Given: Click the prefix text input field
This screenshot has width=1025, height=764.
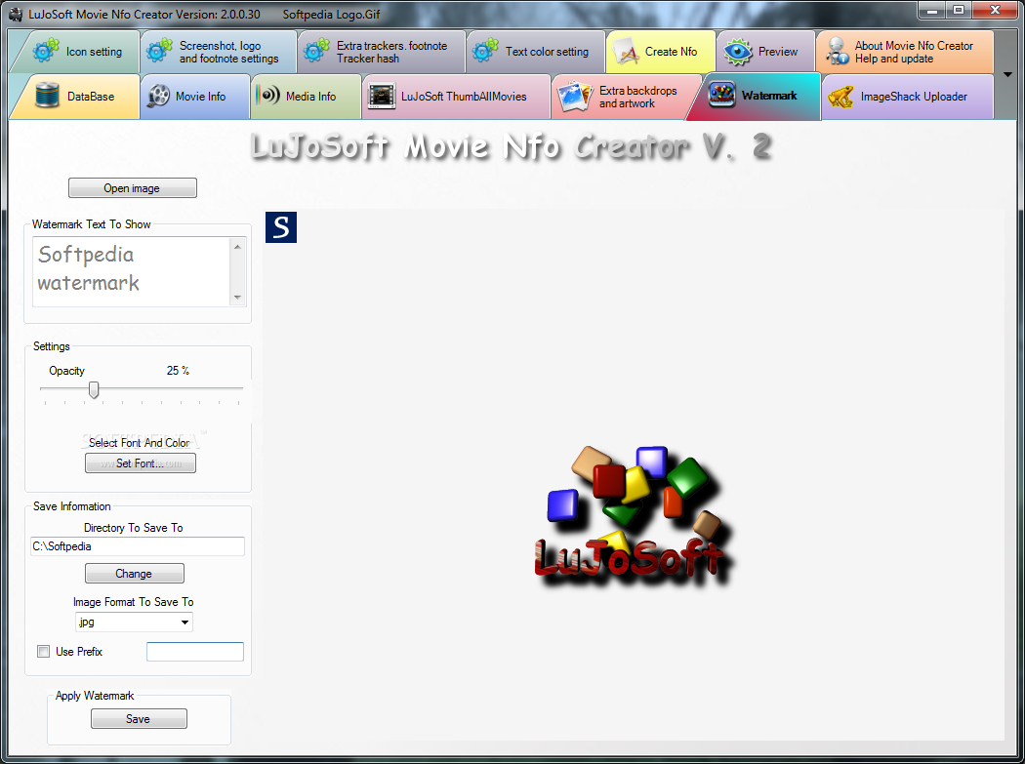Looking at the screenshot, I should [x=195, y=652].
